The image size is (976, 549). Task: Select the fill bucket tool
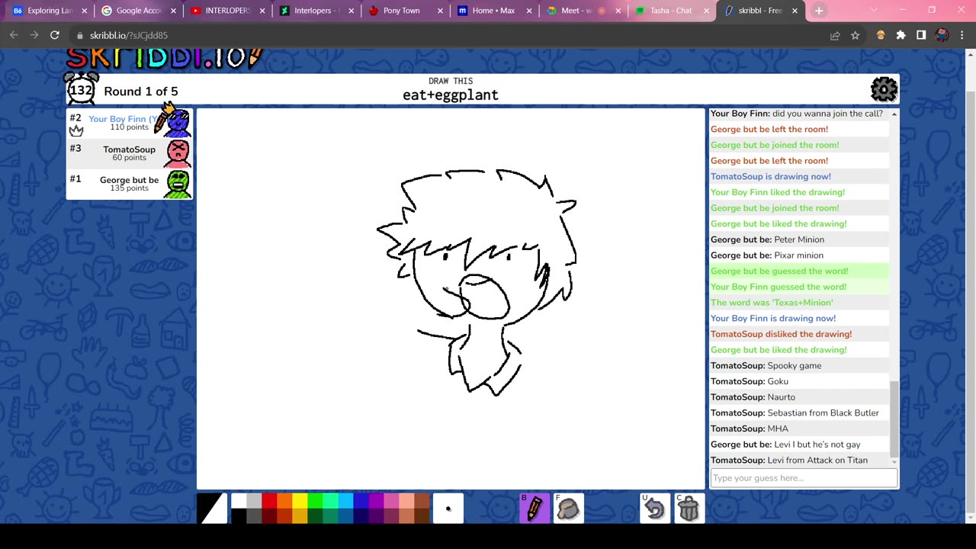tap(568, 509)
